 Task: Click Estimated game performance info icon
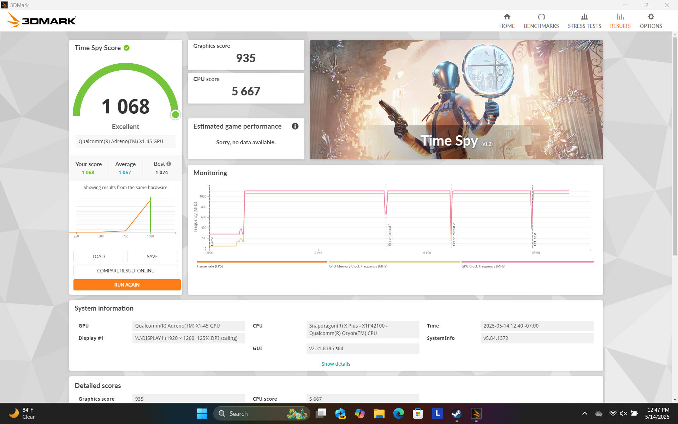tap(295, 126)
